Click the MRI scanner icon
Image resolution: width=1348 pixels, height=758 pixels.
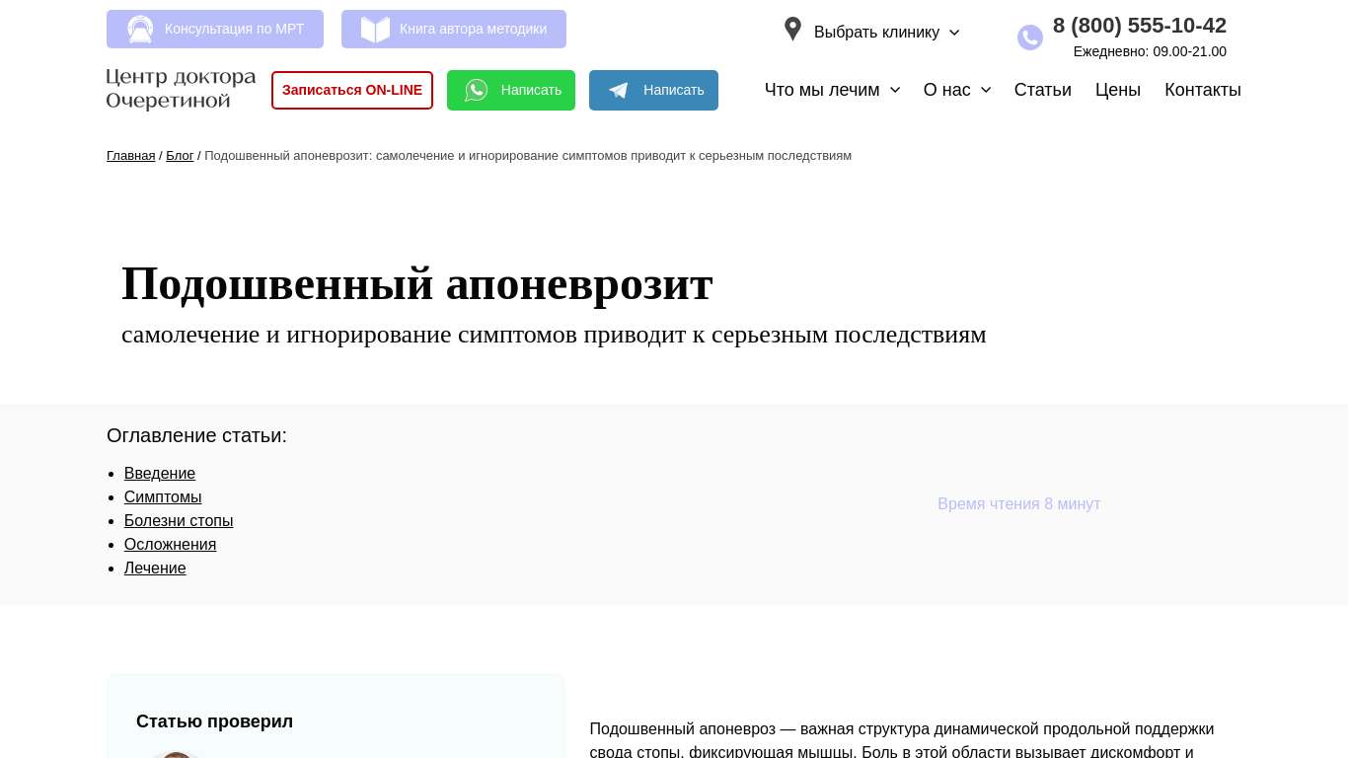point(140,30)
